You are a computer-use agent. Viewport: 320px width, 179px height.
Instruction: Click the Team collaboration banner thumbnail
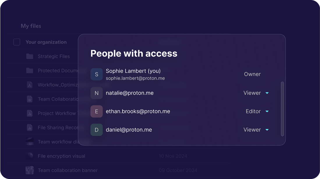click(30, 170)
